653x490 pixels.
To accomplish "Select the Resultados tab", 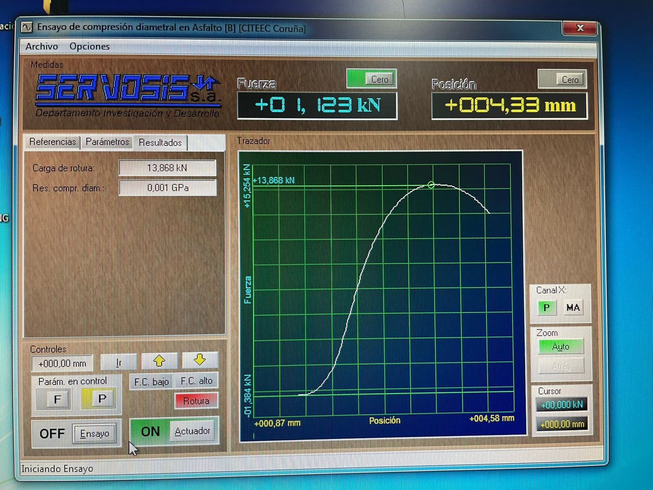I will tap(160, 143).
